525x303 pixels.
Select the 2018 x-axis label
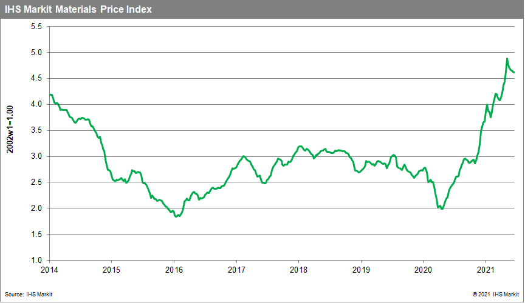[x=298, y=268]
